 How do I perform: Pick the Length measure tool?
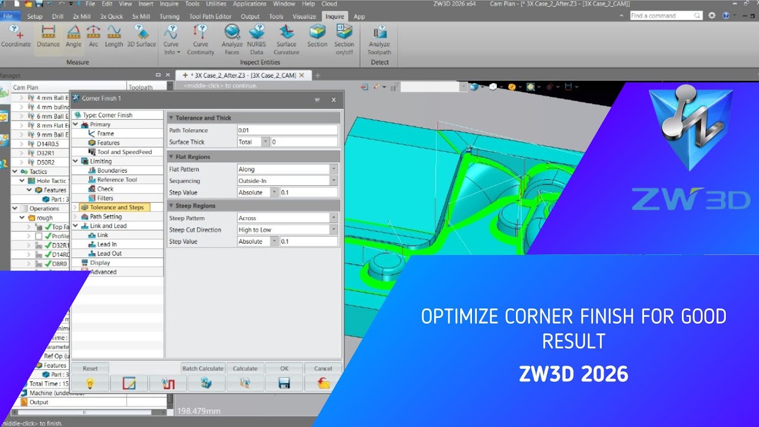[114, 37]
